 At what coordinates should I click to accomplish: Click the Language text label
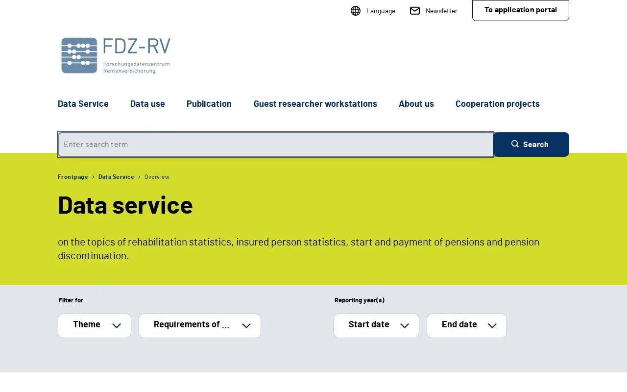click(381, 11)
